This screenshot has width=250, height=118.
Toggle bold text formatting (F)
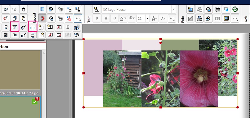pyautogui.click(x=97, y=19)
